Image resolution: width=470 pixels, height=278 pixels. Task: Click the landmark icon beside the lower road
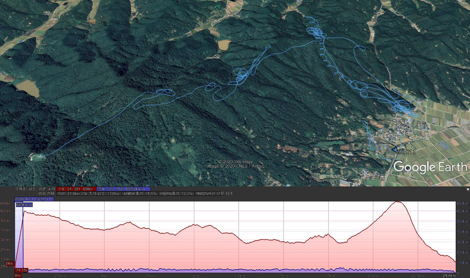(x=383, y=178)
